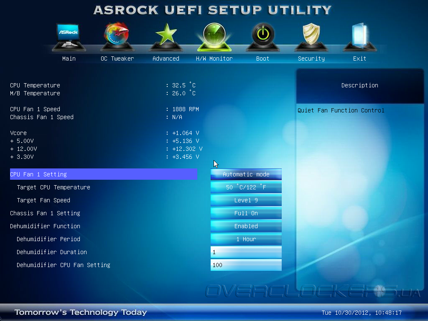This screenshot has width=428, height=321.
Task: Select the CPU Fan 1 Setting row
Action: coord(104,174)
